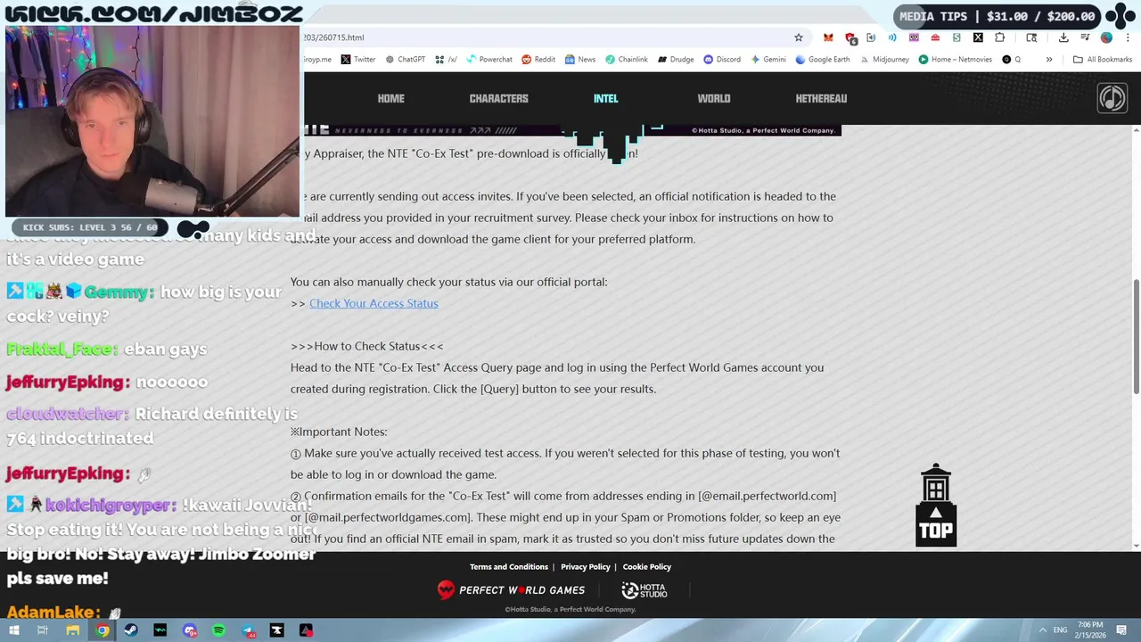Open the Windows Start menu

click(13, 630)
